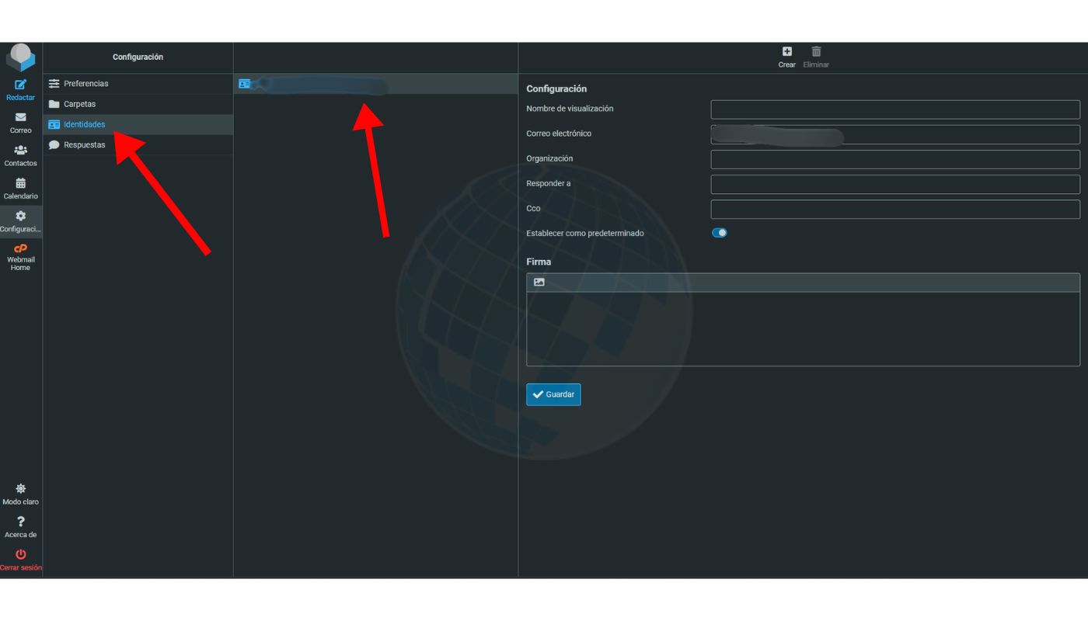The width and height of the screenshot is (1088, 621).
Task: Click Cerrar sesión power icon
Action: click(21, 554)
